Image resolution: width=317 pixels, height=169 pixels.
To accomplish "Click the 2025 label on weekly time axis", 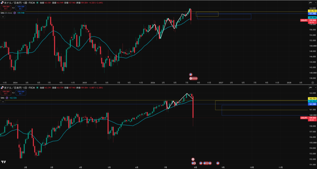I will point(85,82).
